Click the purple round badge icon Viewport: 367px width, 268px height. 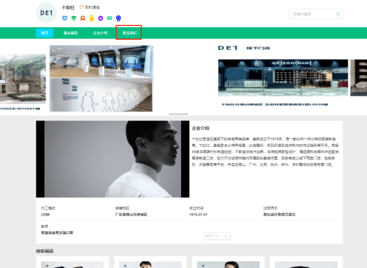(100, 19)
